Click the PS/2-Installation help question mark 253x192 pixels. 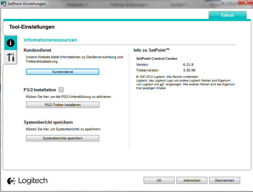(61, 90)
